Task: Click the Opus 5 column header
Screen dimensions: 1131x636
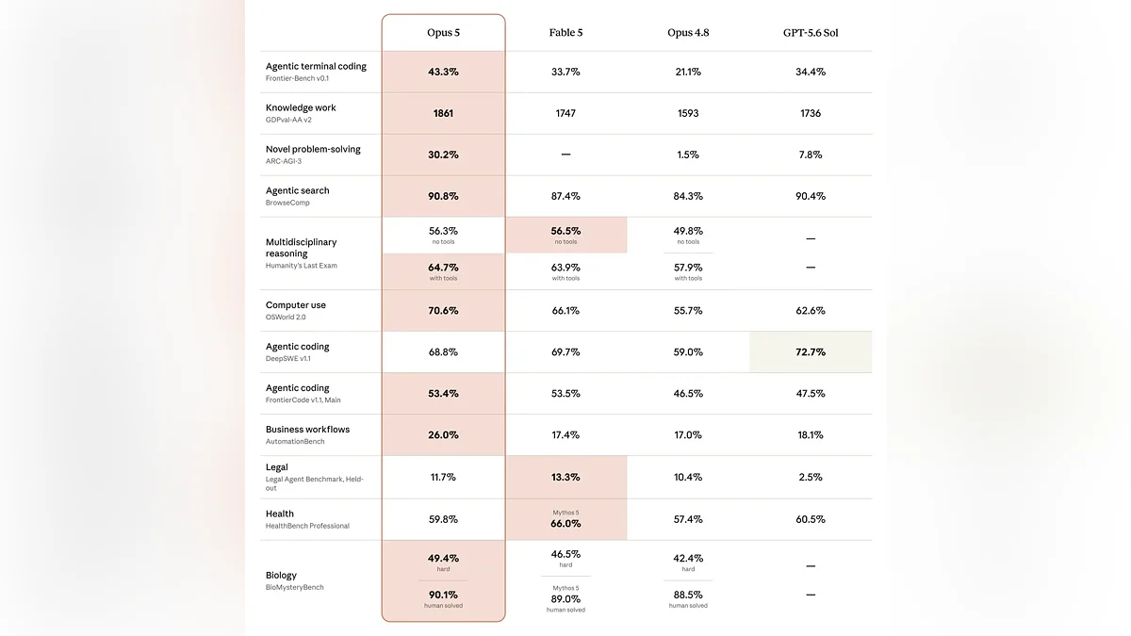Action: pos(443,33)
